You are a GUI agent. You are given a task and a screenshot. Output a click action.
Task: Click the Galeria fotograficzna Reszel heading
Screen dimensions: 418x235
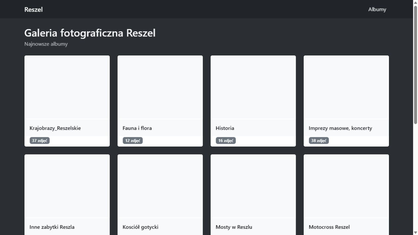pos(90,33)
